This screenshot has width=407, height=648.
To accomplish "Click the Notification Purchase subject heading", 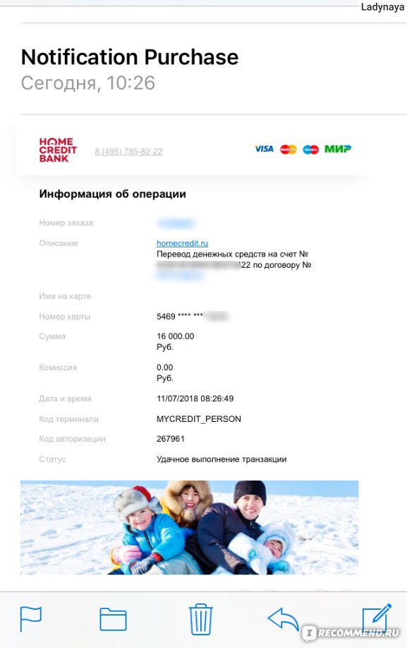I will point(130,57).
